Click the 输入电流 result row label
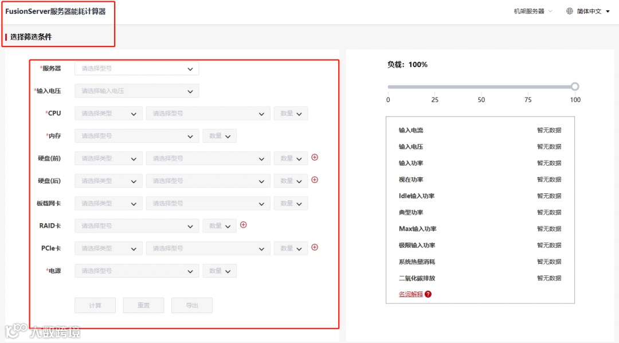This screenshot has height=343, width=619. tap(410, 130)
